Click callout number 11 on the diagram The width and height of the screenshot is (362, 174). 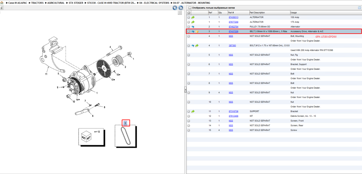pyautogui.click(x=46, y=74)
